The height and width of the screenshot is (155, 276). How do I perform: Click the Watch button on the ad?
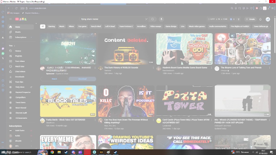click(x=54, y=79)
